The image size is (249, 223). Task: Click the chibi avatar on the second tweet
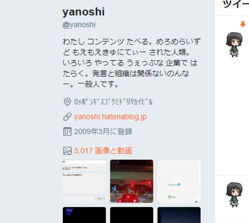[x=234, y=195]
